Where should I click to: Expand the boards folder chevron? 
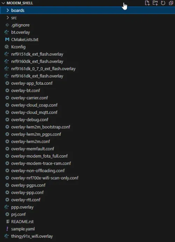8,11
